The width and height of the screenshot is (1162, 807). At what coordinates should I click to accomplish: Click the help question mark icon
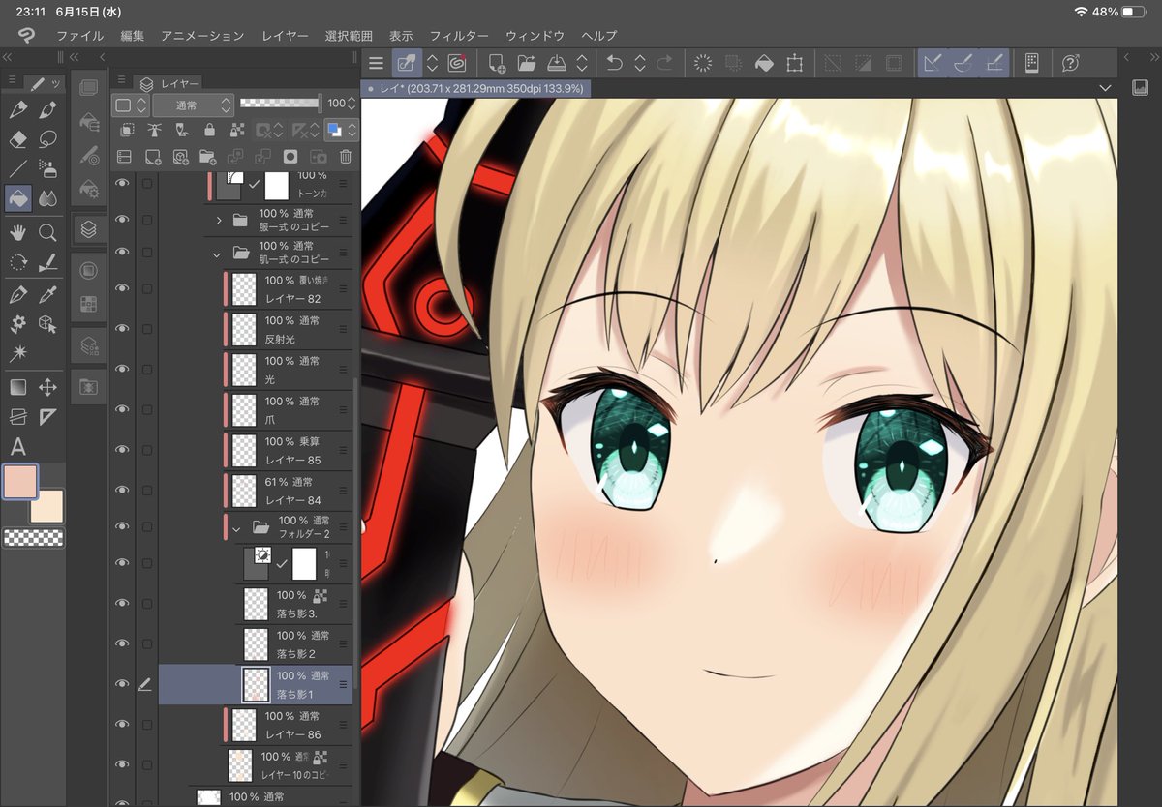(x=1070, y=63)
